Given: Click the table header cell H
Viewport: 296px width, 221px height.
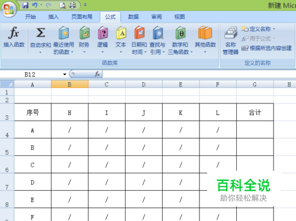Looking at the screenshot, I should (70, 112).
